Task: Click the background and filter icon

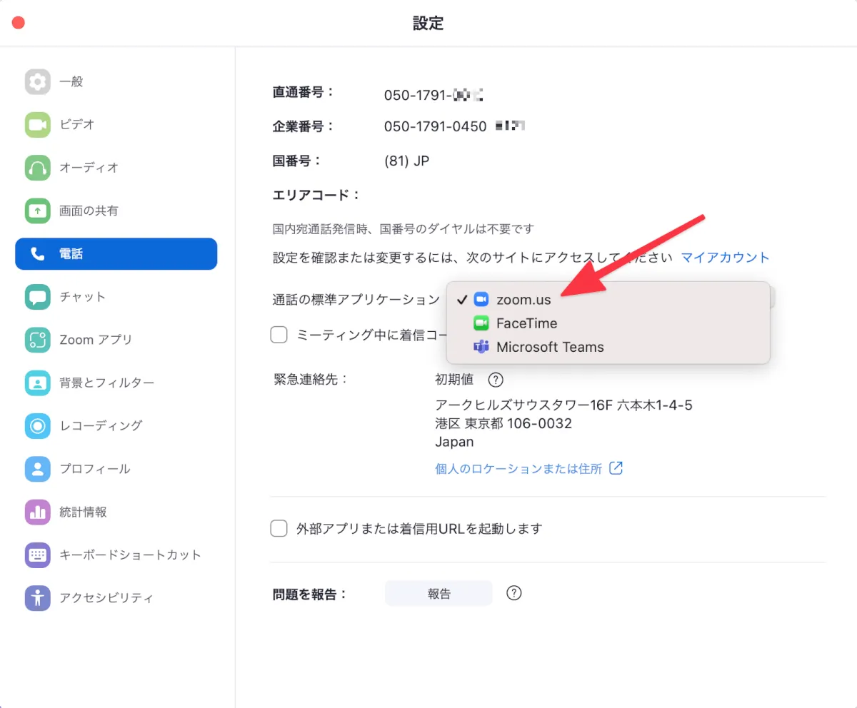Action: pos(37,383)
